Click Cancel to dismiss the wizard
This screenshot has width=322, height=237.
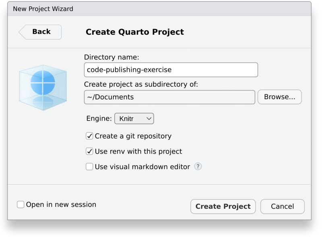point(282,206)
